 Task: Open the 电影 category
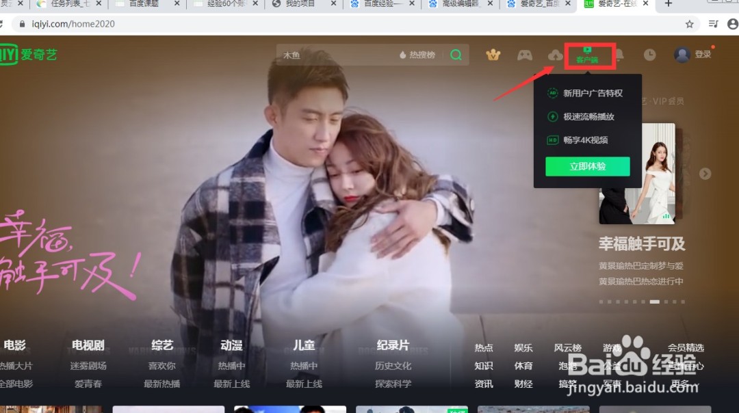[x=14, y=345]
